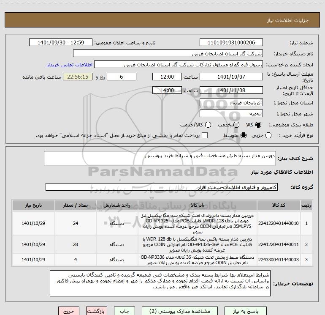Viewport: 325px width, 315px height.
Task: Open اطلاعات تماس خریدار link
Action: (x=70, y=65)
